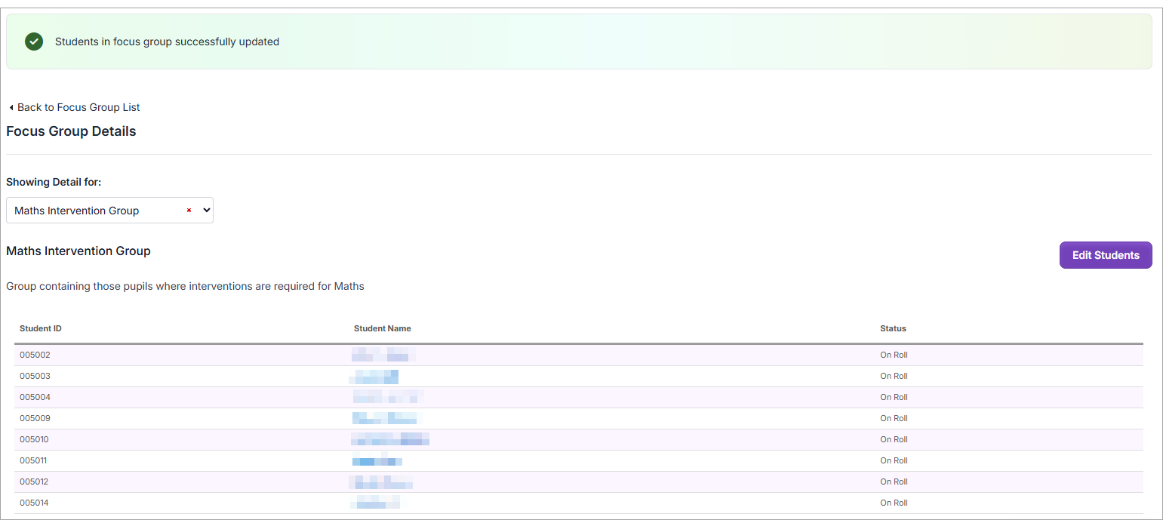Select student ID 005002 cell
This screenshot has height=520, width=1163.
[35, 355]
